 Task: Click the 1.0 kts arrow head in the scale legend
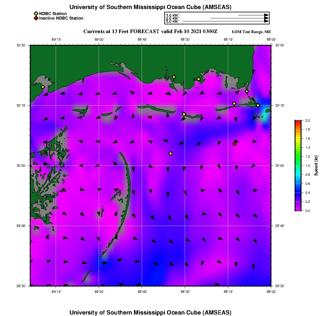pyautogui.click(x=266, y=15)
